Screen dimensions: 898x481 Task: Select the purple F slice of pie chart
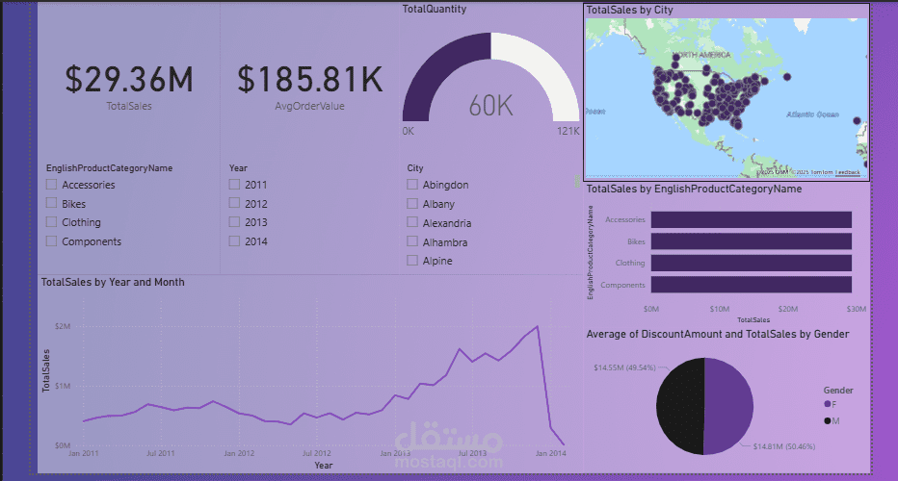coord(730,406)
